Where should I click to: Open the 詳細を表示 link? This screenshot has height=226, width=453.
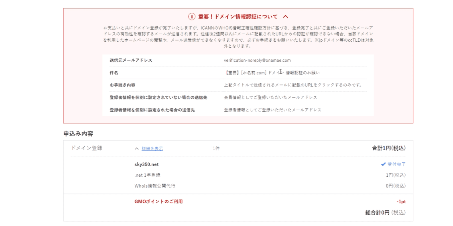[x=152, y=149]
